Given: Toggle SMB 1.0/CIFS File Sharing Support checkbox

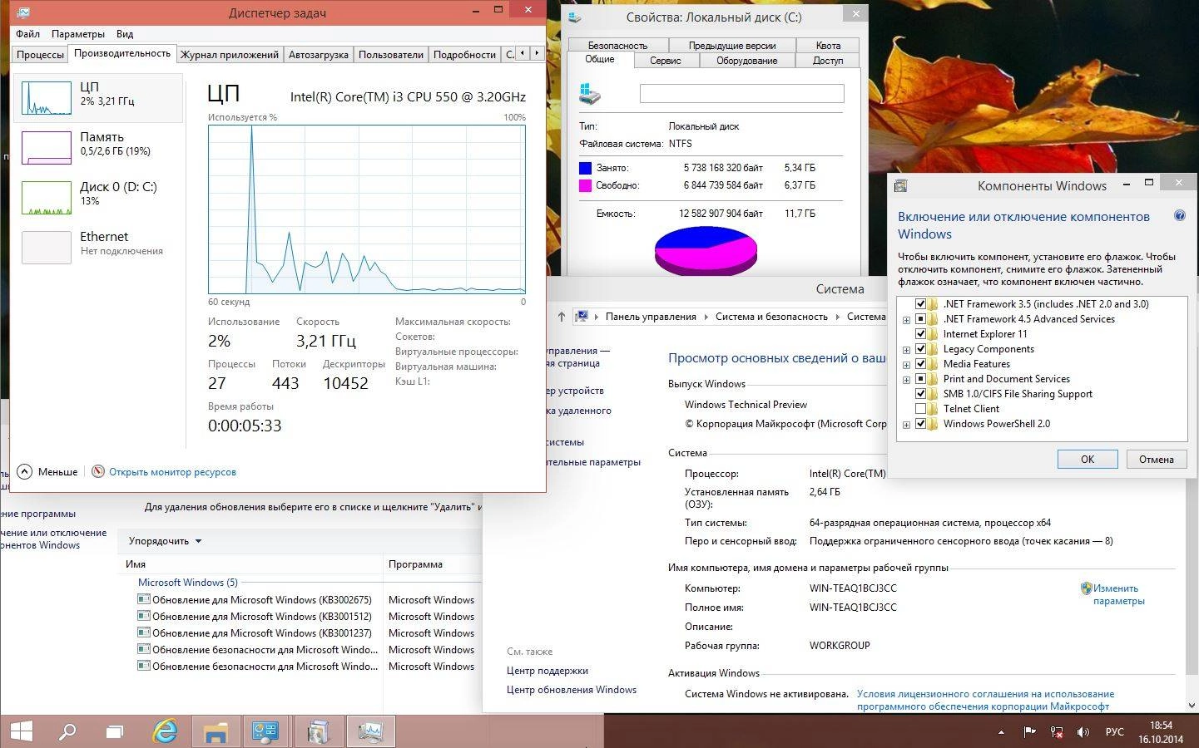Looking at the screenshot, I should point(920,394).
